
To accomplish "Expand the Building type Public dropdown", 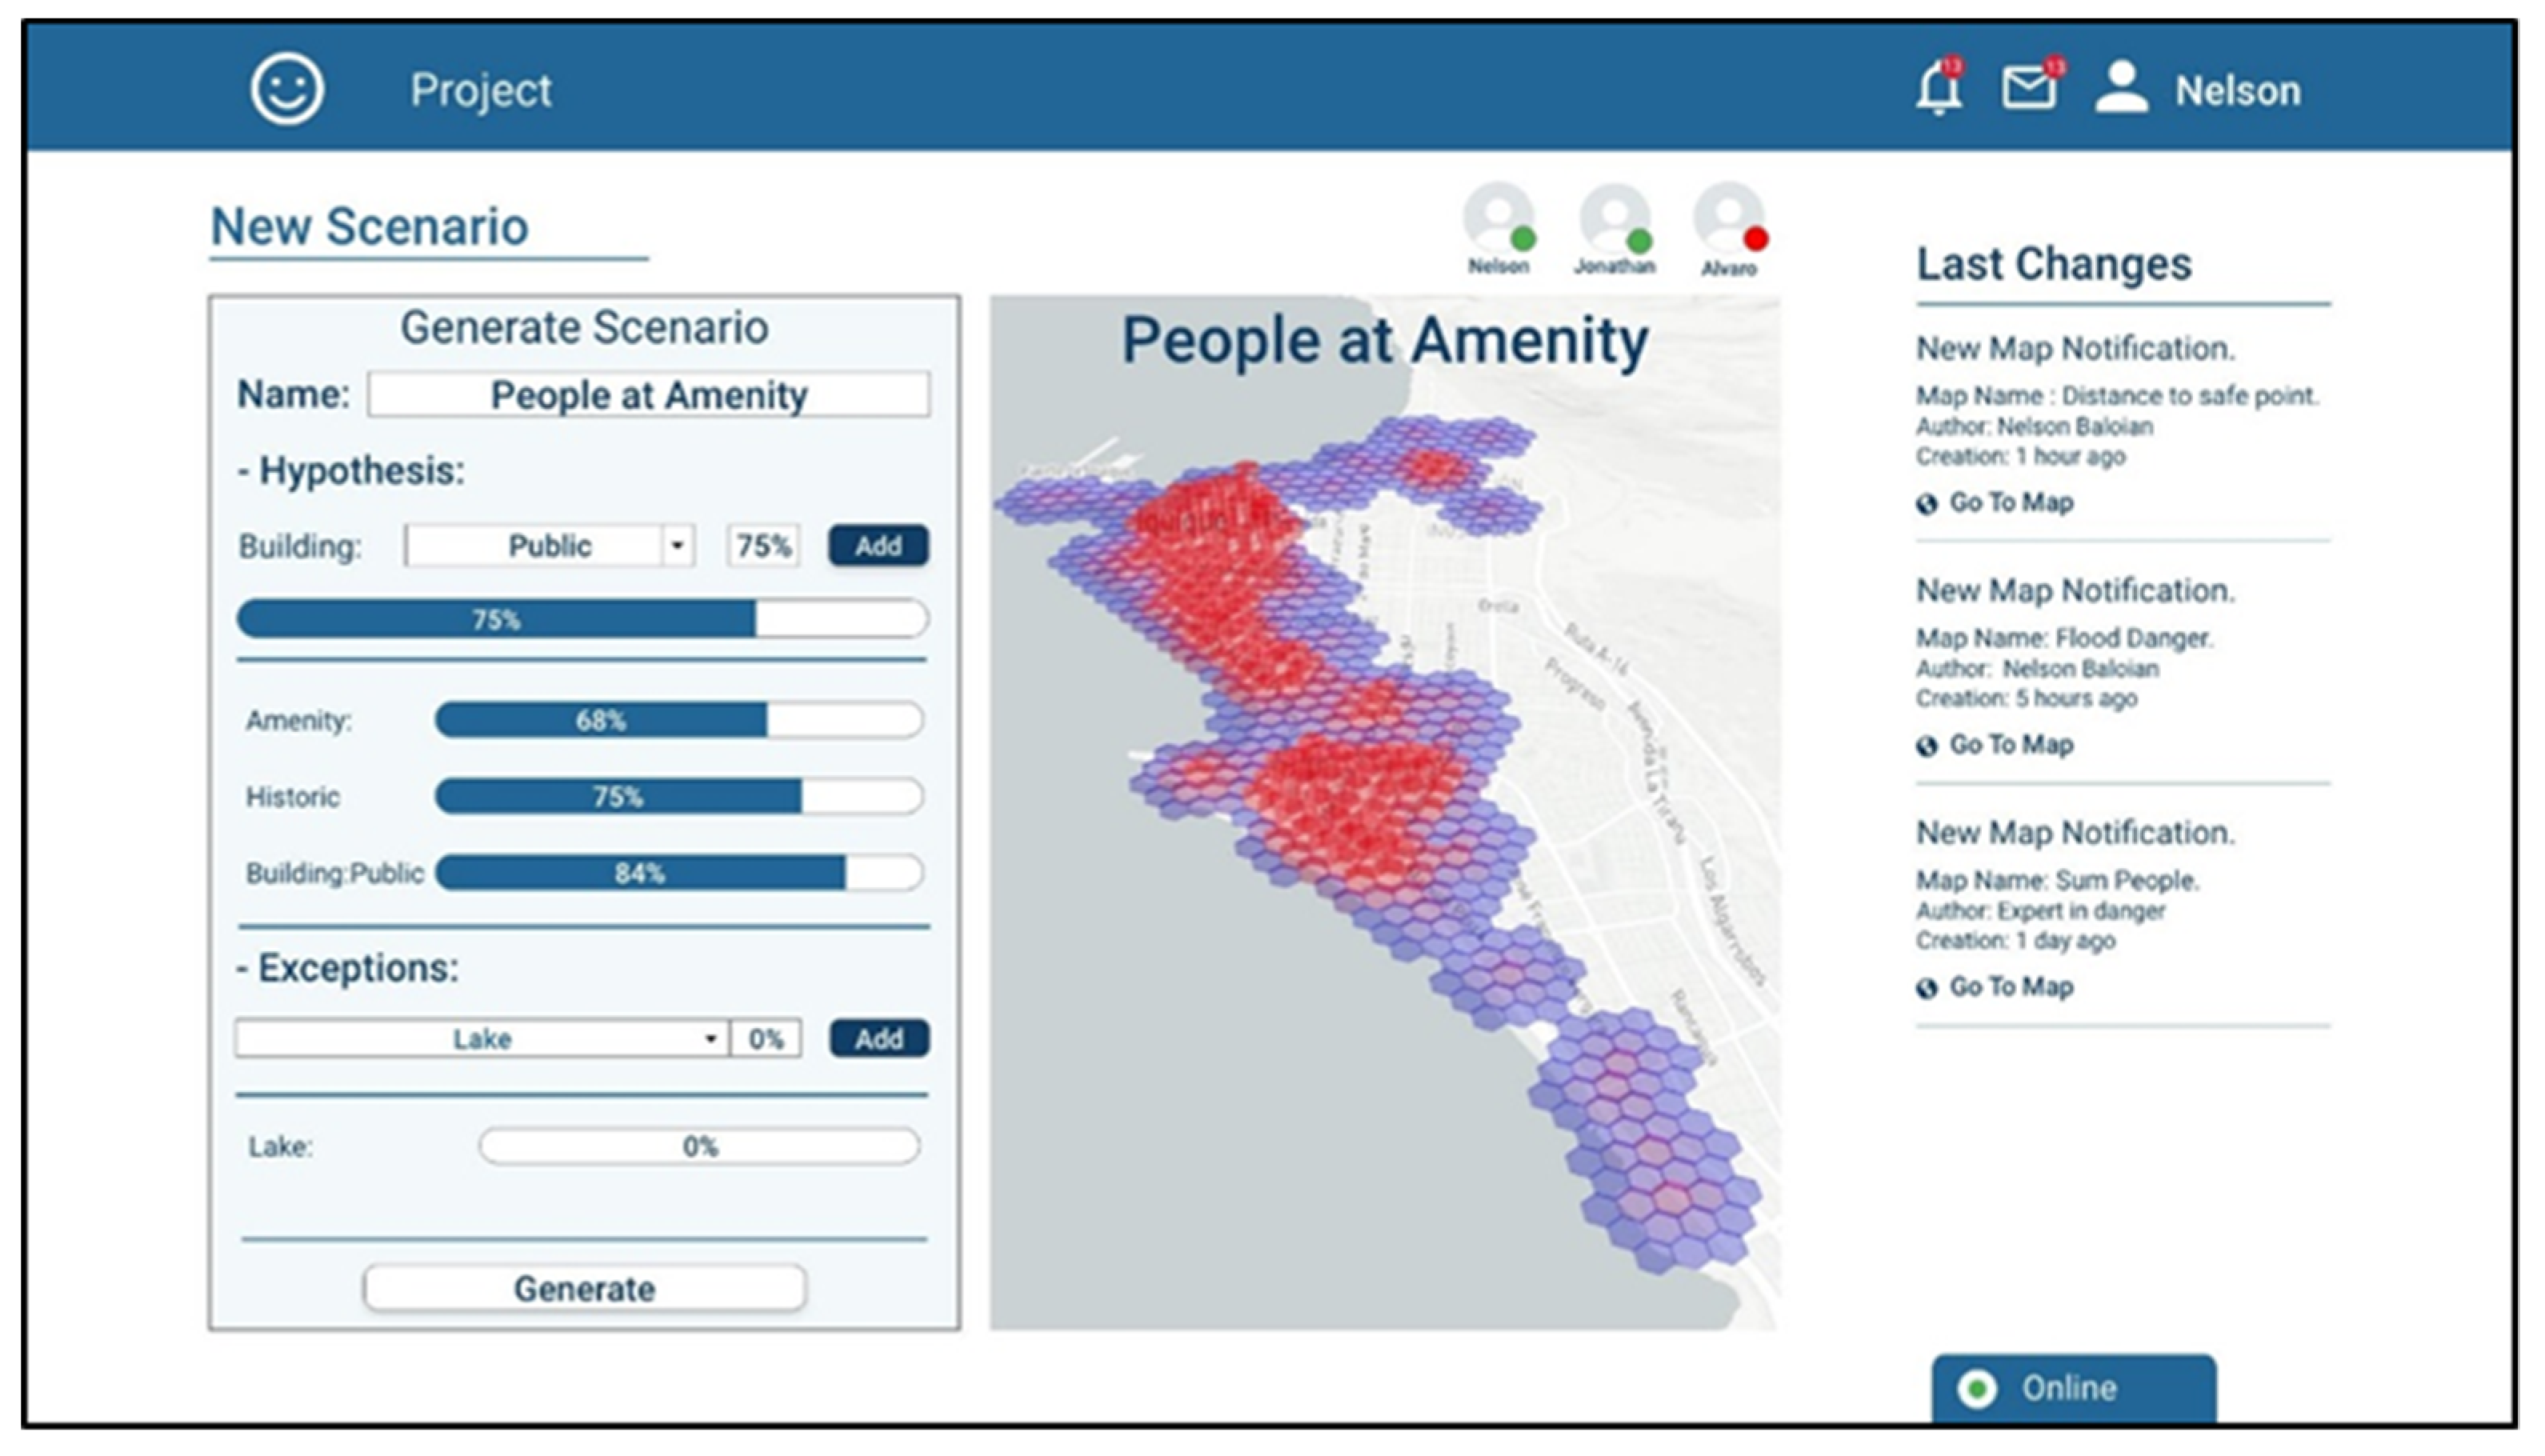I will (677, 546).
